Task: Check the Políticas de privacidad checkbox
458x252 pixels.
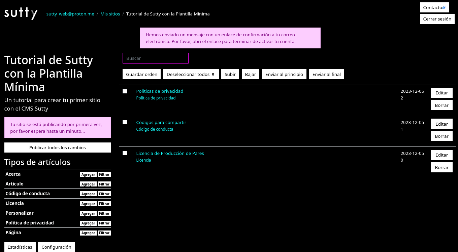Action: (x=125, y=91)
